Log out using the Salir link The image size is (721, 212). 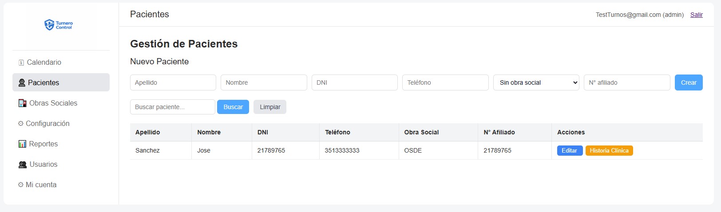(696, 15)
